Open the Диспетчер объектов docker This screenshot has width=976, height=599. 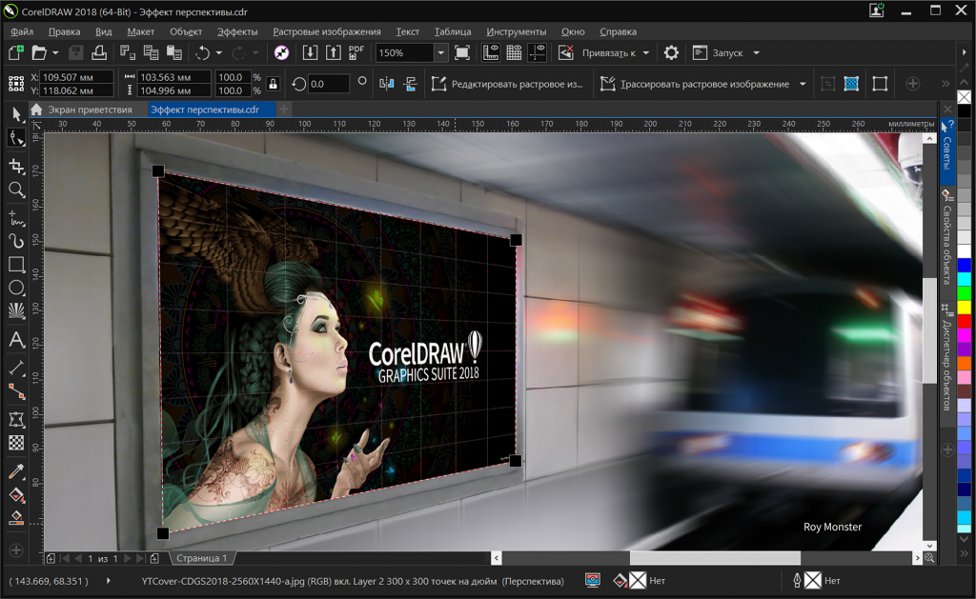[946, 358]
